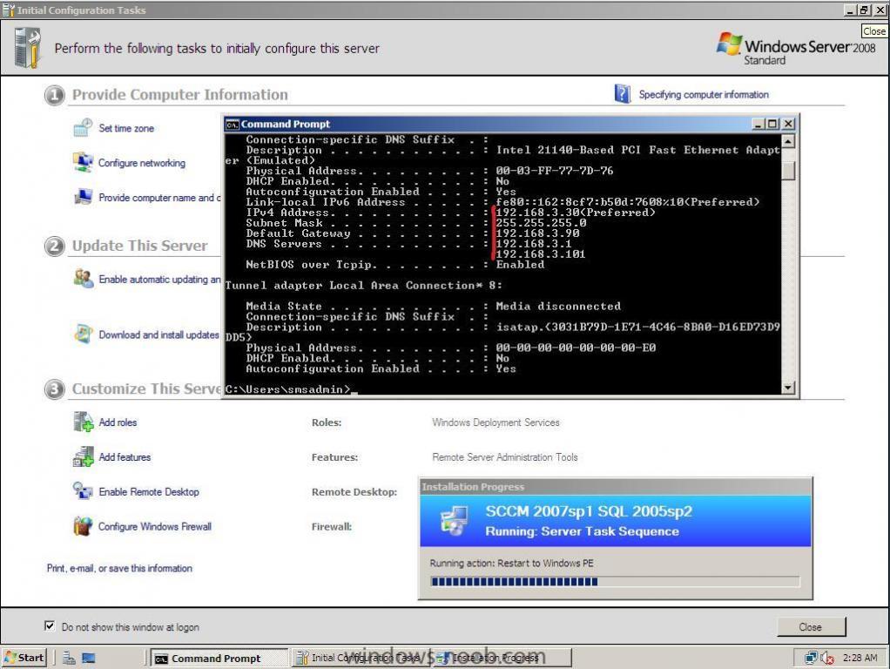
Task: Open Configure Windows Firewall link
Action: tap(155, 526)
